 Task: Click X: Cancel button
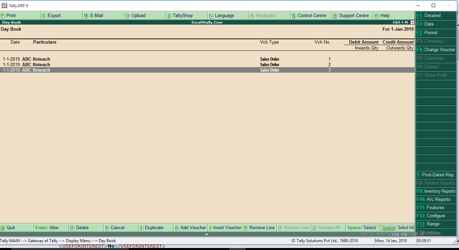pos(121,228)
